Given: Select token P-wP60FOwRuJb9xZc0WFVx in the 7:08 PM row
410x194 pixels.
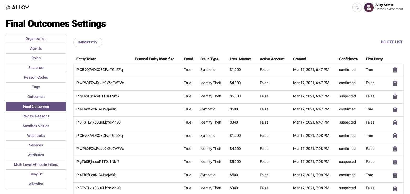Looking at the screenshot, I should pos(100,149).
